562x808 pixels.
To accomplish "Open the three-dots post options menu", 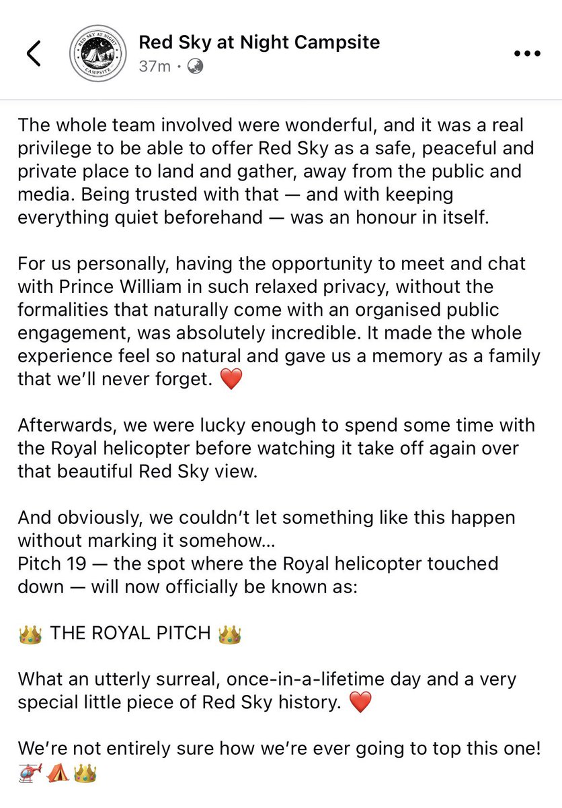I will pyautogui.click(x=528, y=55).
